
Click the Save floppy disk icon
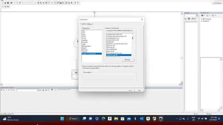click(x=8, y=3)
